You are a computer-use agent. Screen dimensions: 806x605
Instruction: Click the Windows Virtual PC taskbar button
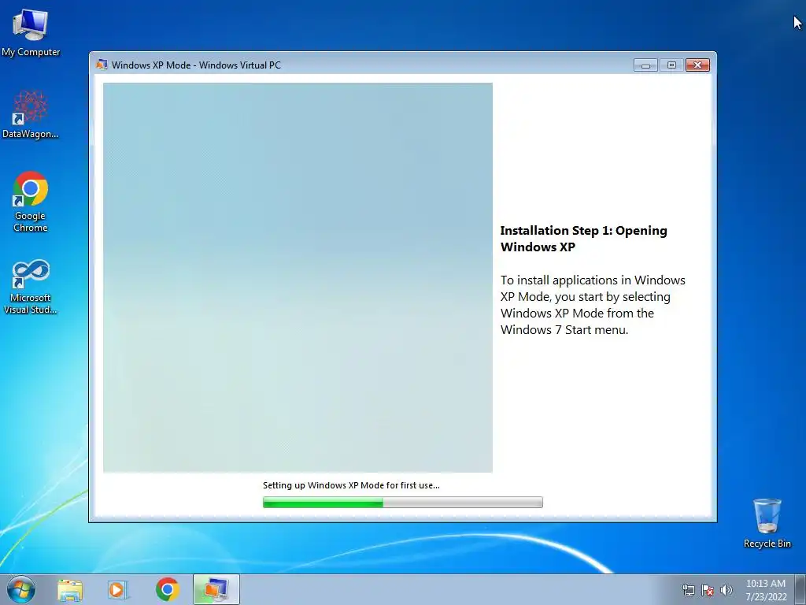(x=216, y=589)
